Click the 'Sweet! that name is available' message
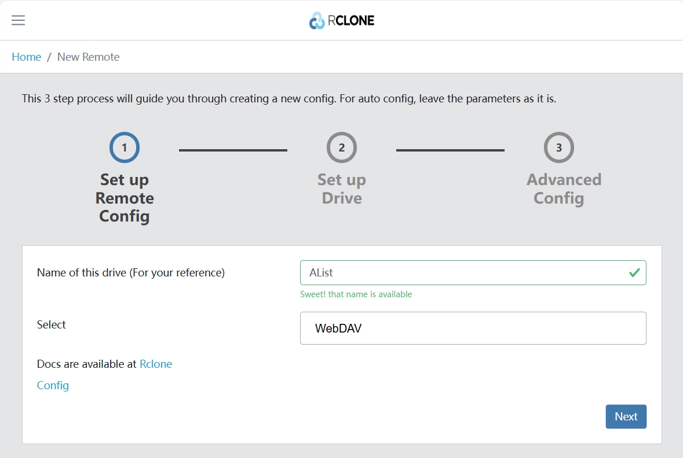This screenshot has height=458, width=683. pos(356,294)
